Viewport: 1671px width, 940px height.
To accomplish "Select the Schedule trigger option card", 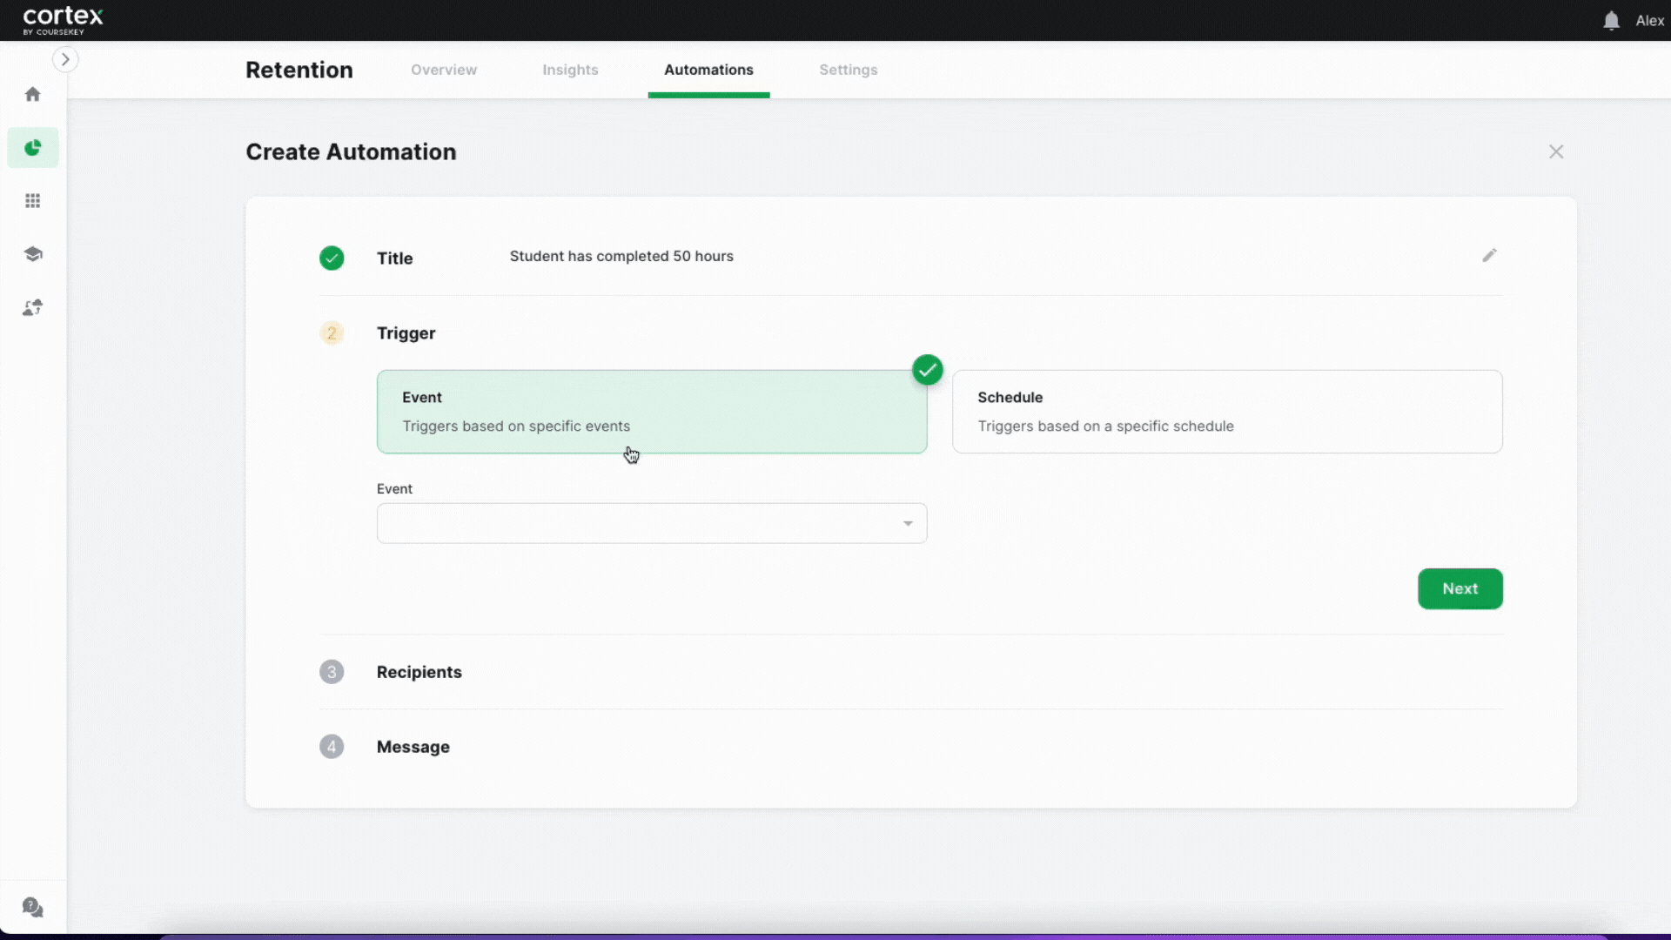I will pos(1226,412).
